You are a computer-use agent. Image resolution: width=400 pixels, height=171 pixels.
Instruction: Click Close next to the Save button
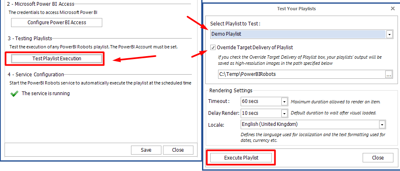point(178,150)
